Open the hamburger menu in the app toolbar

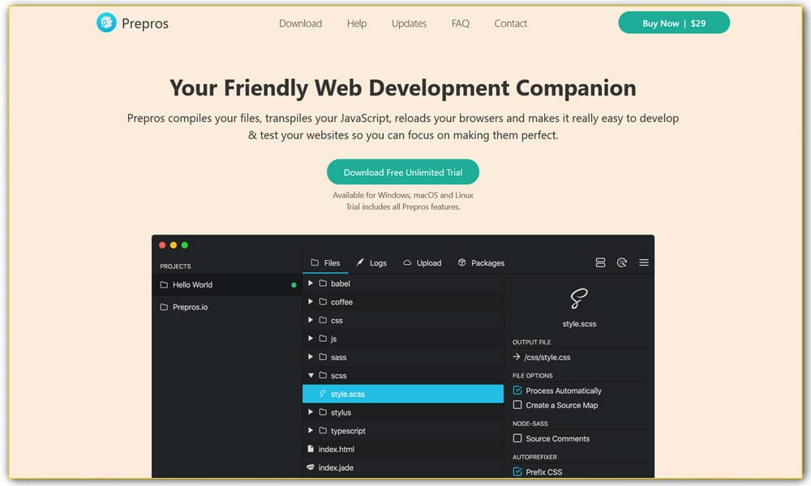pyautogui.click(x=644, y=262)
